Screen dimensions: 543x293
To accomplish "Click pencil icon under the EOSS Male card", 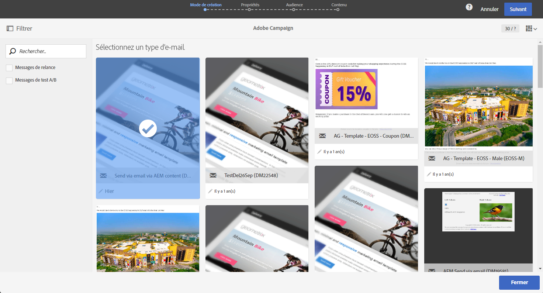I will (429, 174).
